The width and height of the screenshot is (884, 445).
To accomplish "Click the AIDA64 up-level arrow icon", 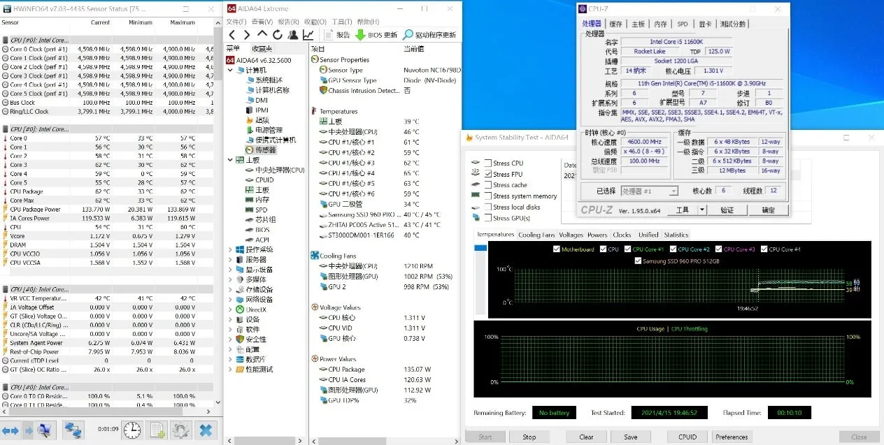I will 262,34.
